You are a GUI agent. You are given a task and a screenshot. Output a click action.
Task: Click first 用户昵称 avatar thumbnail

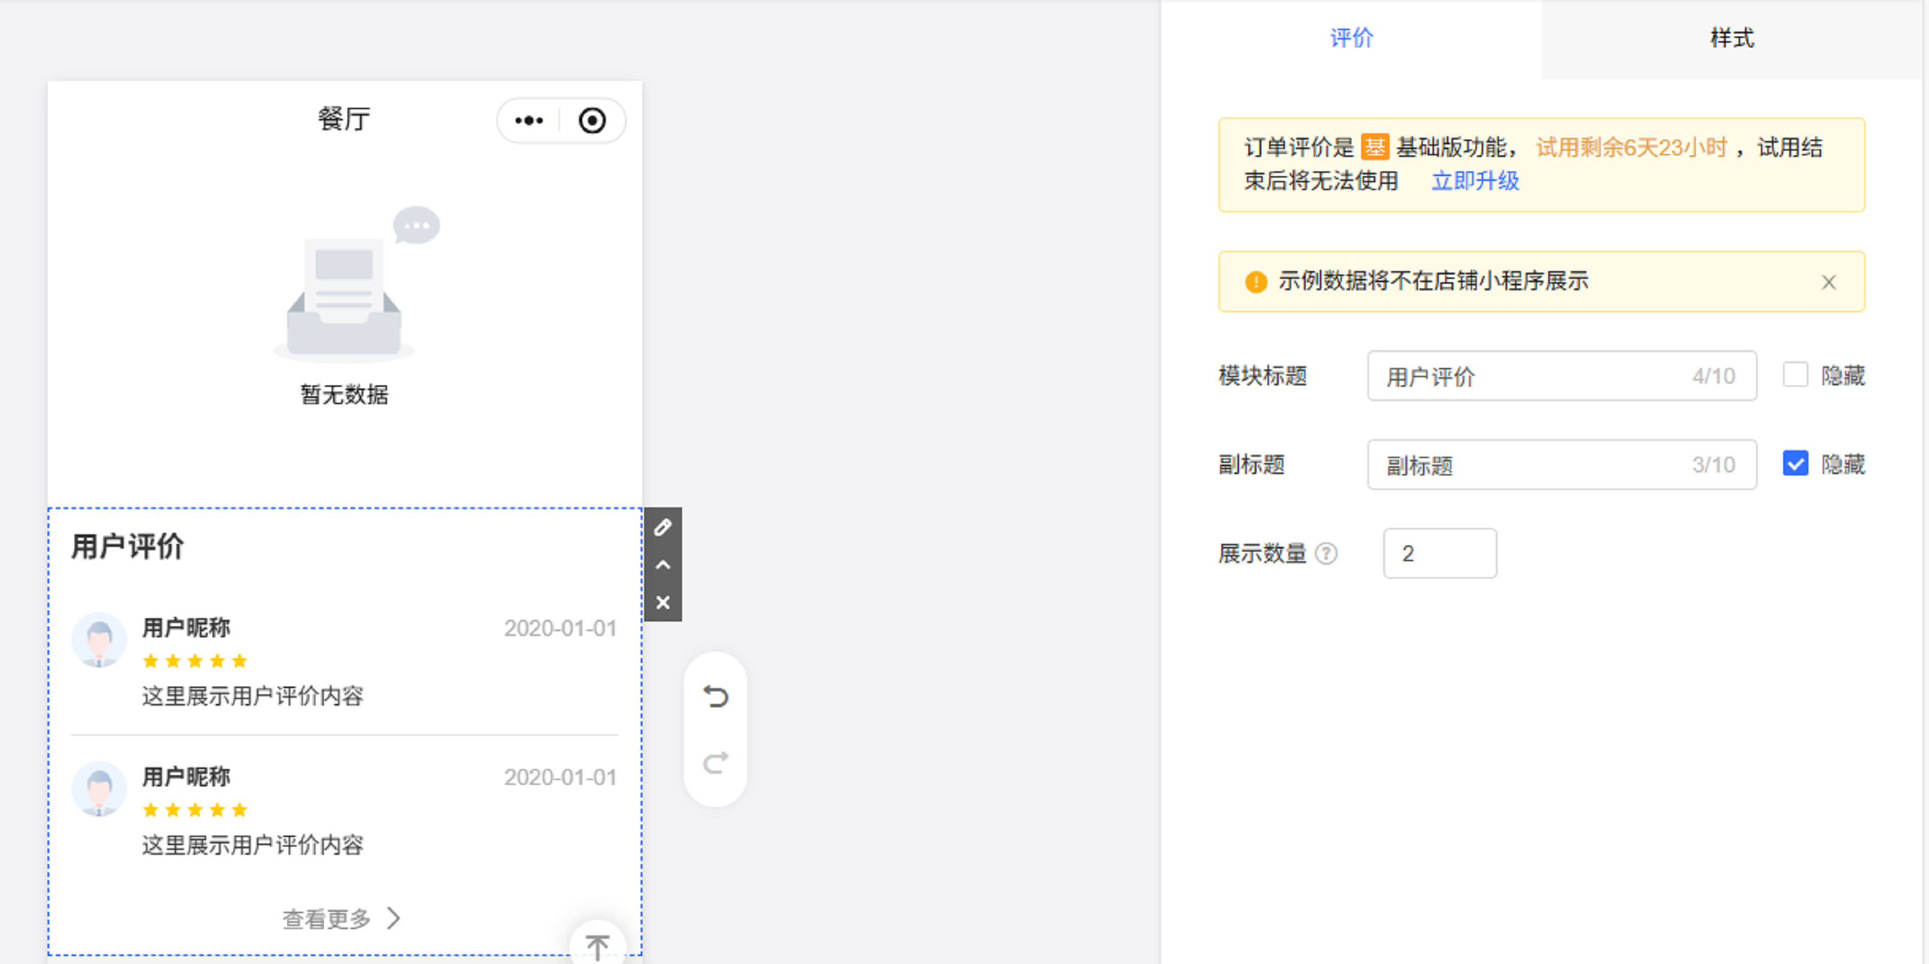pos(99,641)
